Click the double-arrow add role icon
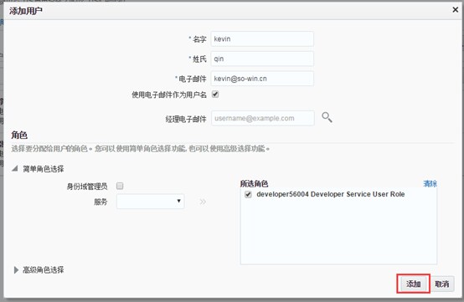This screenshot has width=464, height=302. pos(203,202)
